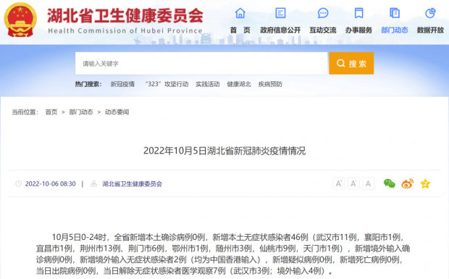
Task: Click the date 2022-10-06 08:30
Action: (x=51, y=184)
